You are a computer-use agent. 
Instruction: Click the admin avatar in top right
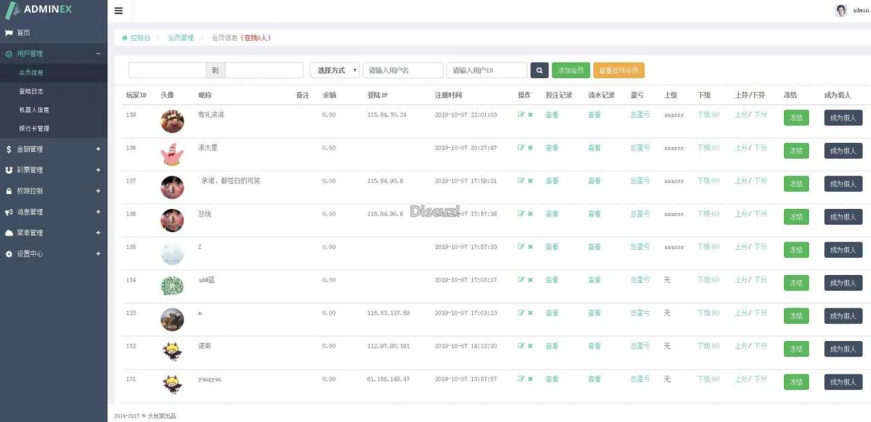click(x=841, y=10)
